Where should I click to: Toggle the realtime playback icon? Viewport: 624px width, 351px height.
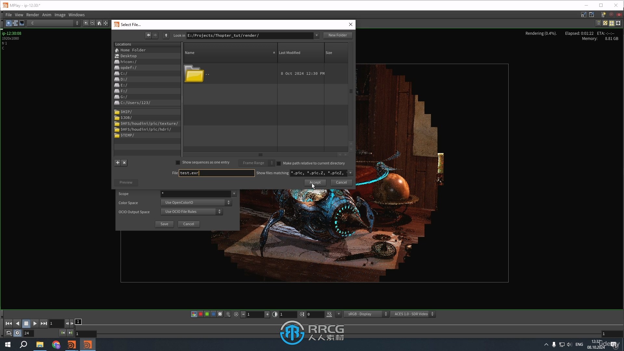[x=17, y=333]
